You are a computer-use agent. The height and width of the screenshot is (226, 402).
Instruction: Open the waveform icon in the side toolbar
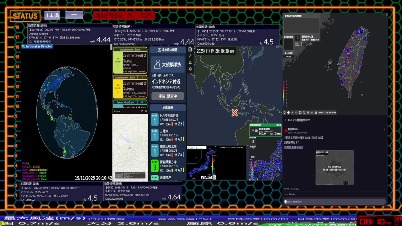pyautogui.click(x=190, y=56)
